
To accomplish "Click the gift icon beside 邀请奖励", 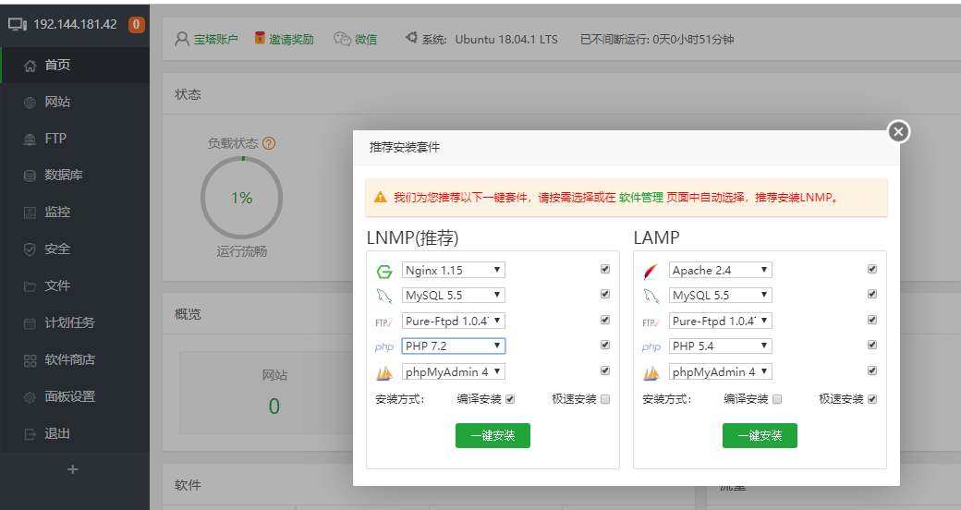I will coord(260,38).
